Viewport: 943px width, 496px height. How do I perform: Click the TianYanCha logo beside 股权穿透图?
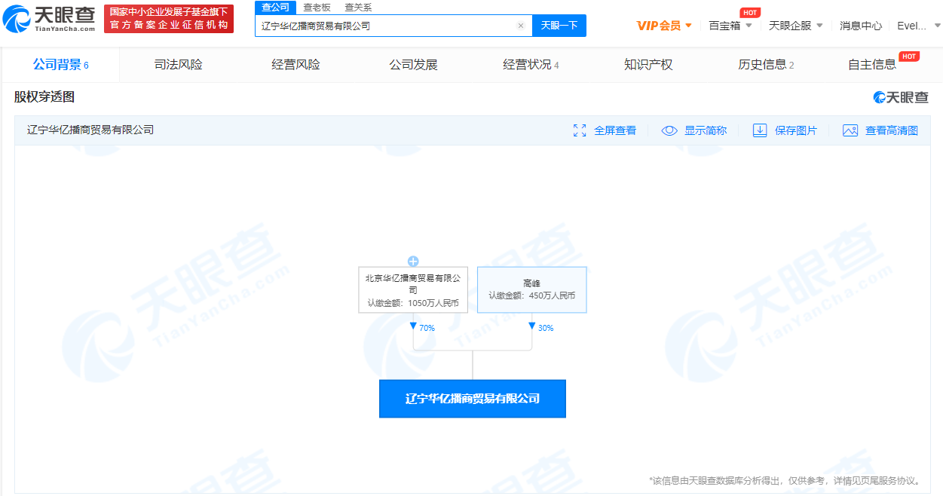click(901, 97)
